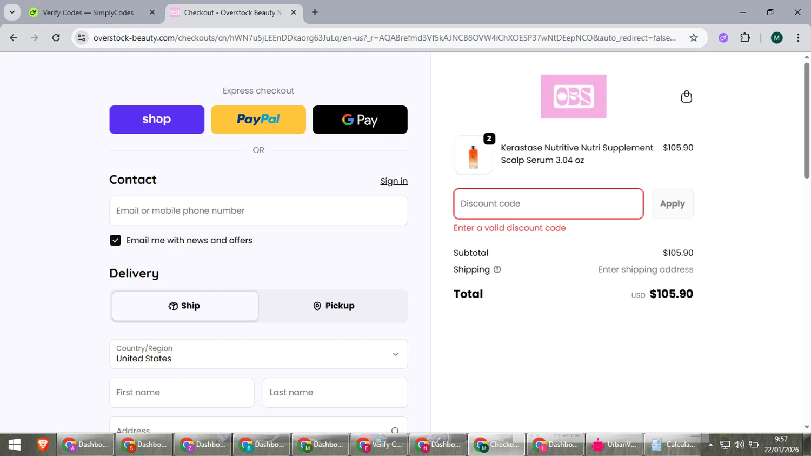This screenshot has width=811, height=456.
Task: Switch to the Dashbo... Chrome window with N profile
Action: pyautogui.click(x=438, y=445)
